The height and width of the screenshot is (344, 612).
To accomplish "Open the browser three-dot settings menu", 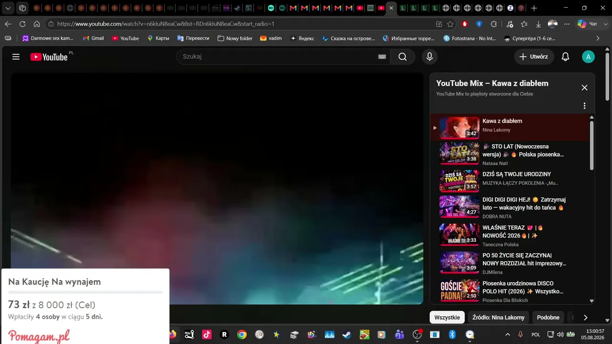I will point(567,24).
